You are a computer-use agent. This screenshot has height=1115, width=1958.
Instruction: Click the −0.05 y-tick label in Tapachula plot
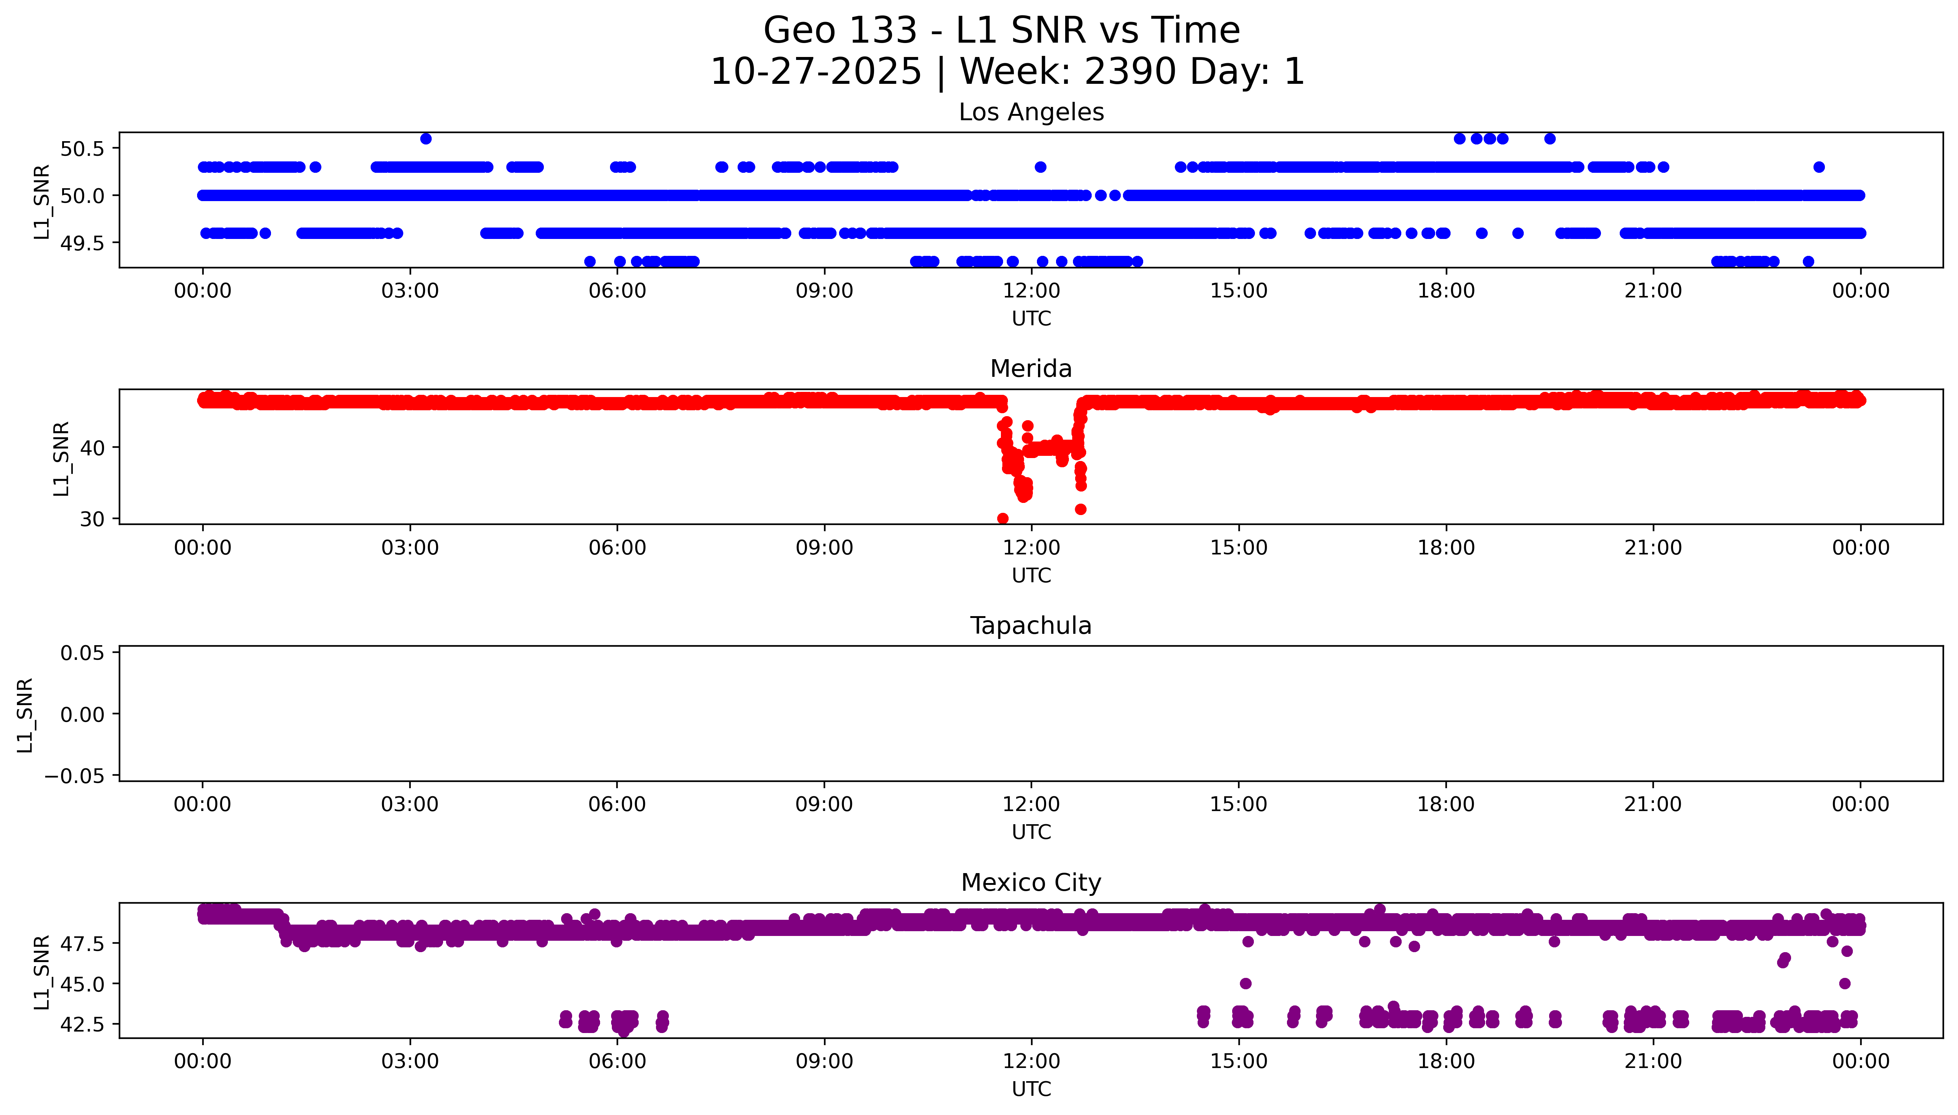coord(74,776)
